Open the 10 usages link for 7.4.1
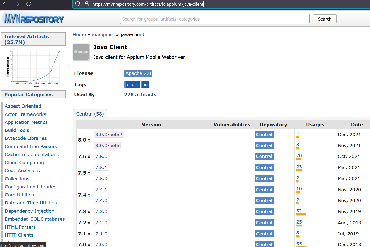 [x=299, y=189]
